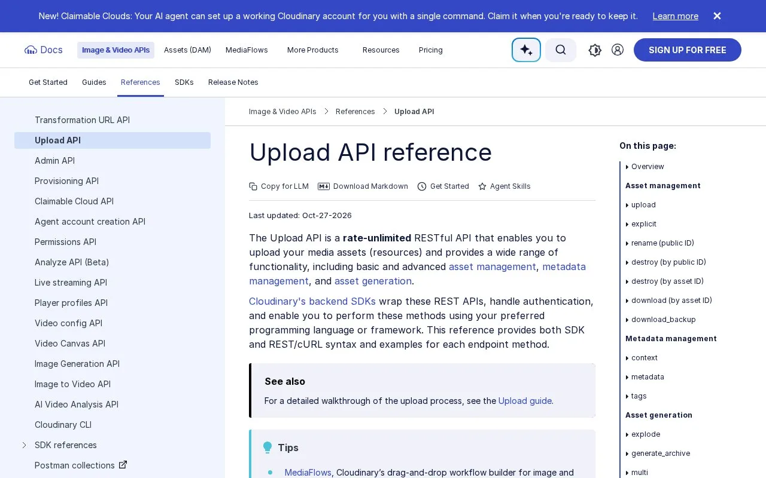Open the AI assistant sparkle icon
Image resolution: width=766 pixels, height=478 pixels.
pos(526,50)
